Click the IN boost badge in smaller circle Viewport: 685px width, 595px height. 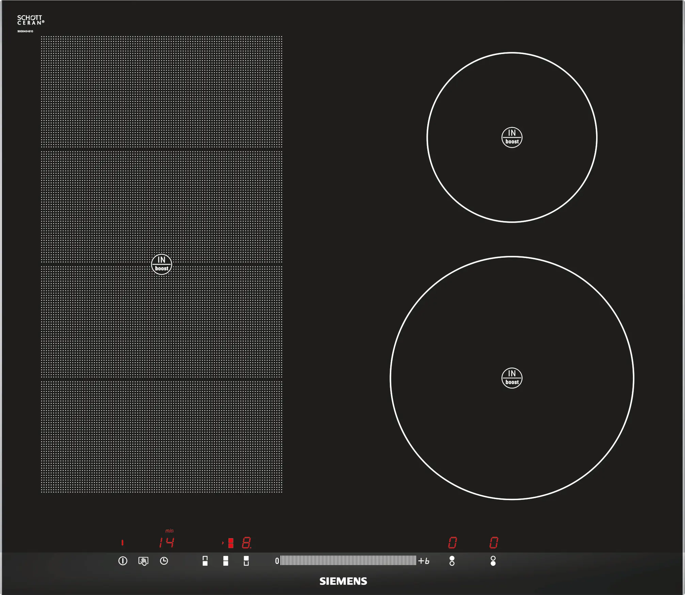pos(512,137)
